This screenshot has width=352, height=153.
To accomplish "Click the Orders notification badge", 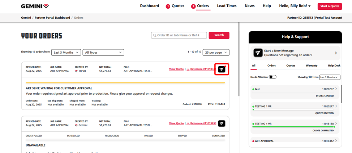I will 193,6.
